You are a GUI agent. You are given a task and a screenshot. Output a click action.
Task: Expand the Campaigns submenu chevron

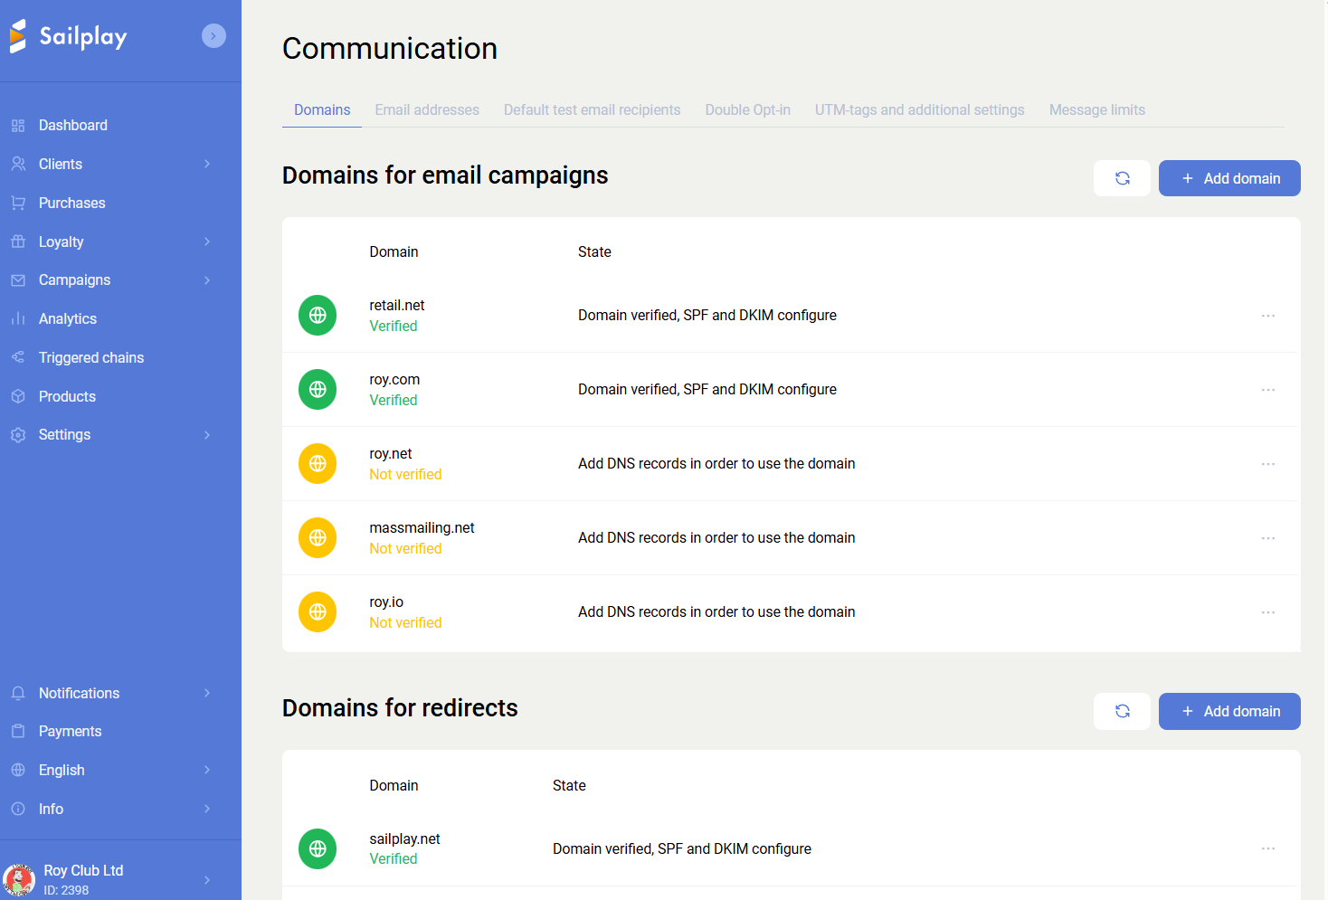tap(207, 280)
